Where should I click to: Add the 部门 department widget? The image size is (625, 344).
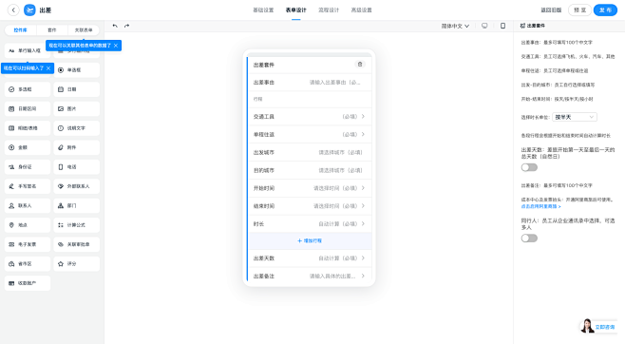(77, 205)
